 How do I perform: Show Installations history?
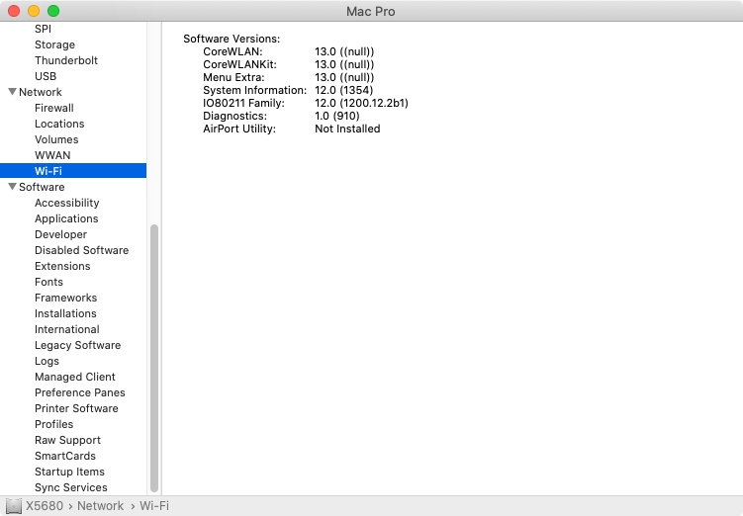[65, 313]
